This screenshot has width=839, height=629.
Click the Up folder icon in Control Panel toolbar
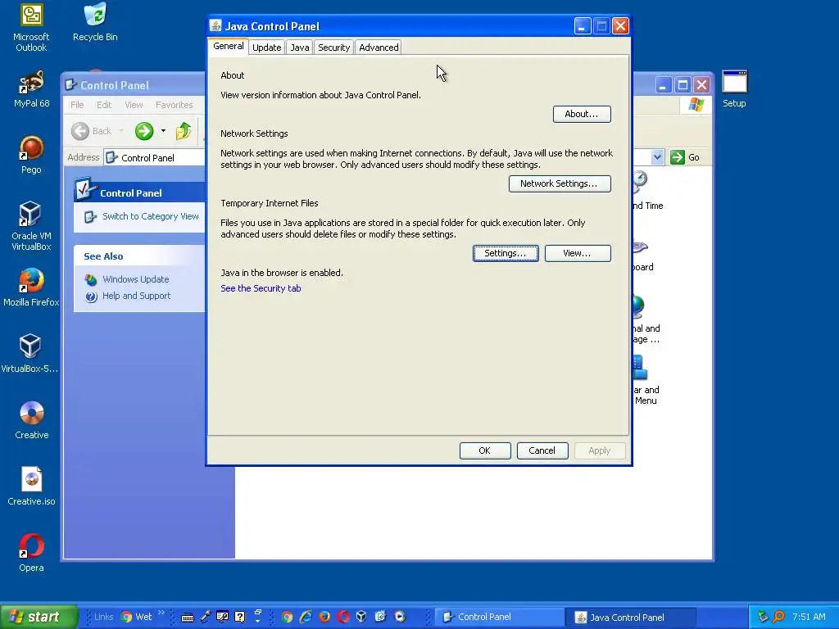pyautogui.click(x=184, y=131)
